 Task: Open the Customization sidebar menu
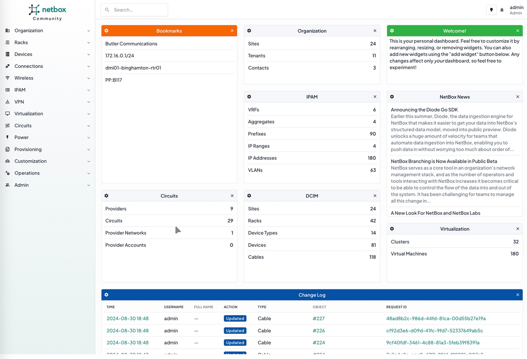(x=47, y=161)
